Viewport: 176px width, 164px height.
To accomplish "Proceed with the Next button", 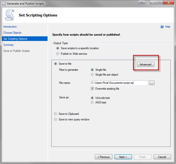I will click(123, 157).
